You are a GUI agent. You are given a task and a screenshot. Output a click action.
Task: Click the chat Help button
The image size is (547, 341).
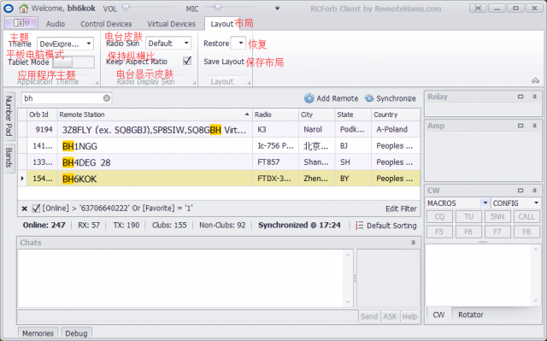coord(409,316)
